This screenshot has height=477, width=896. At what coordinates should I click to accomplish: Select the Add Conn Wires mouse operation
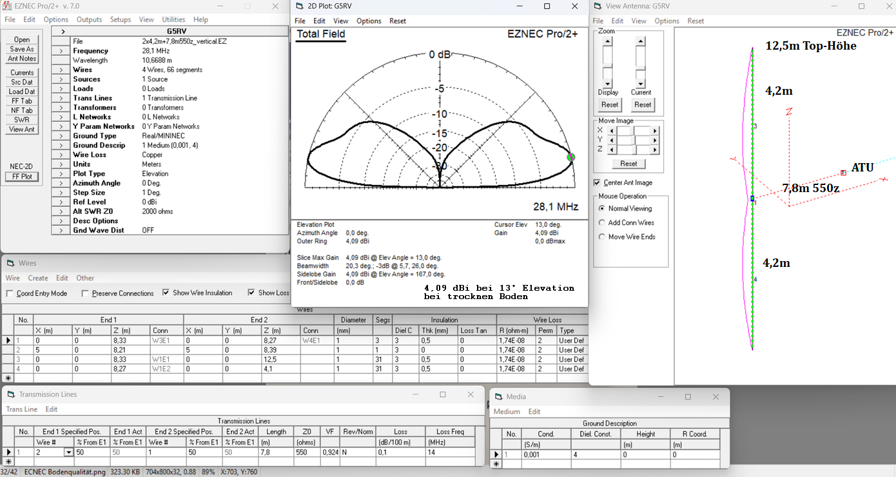(602, 223)
